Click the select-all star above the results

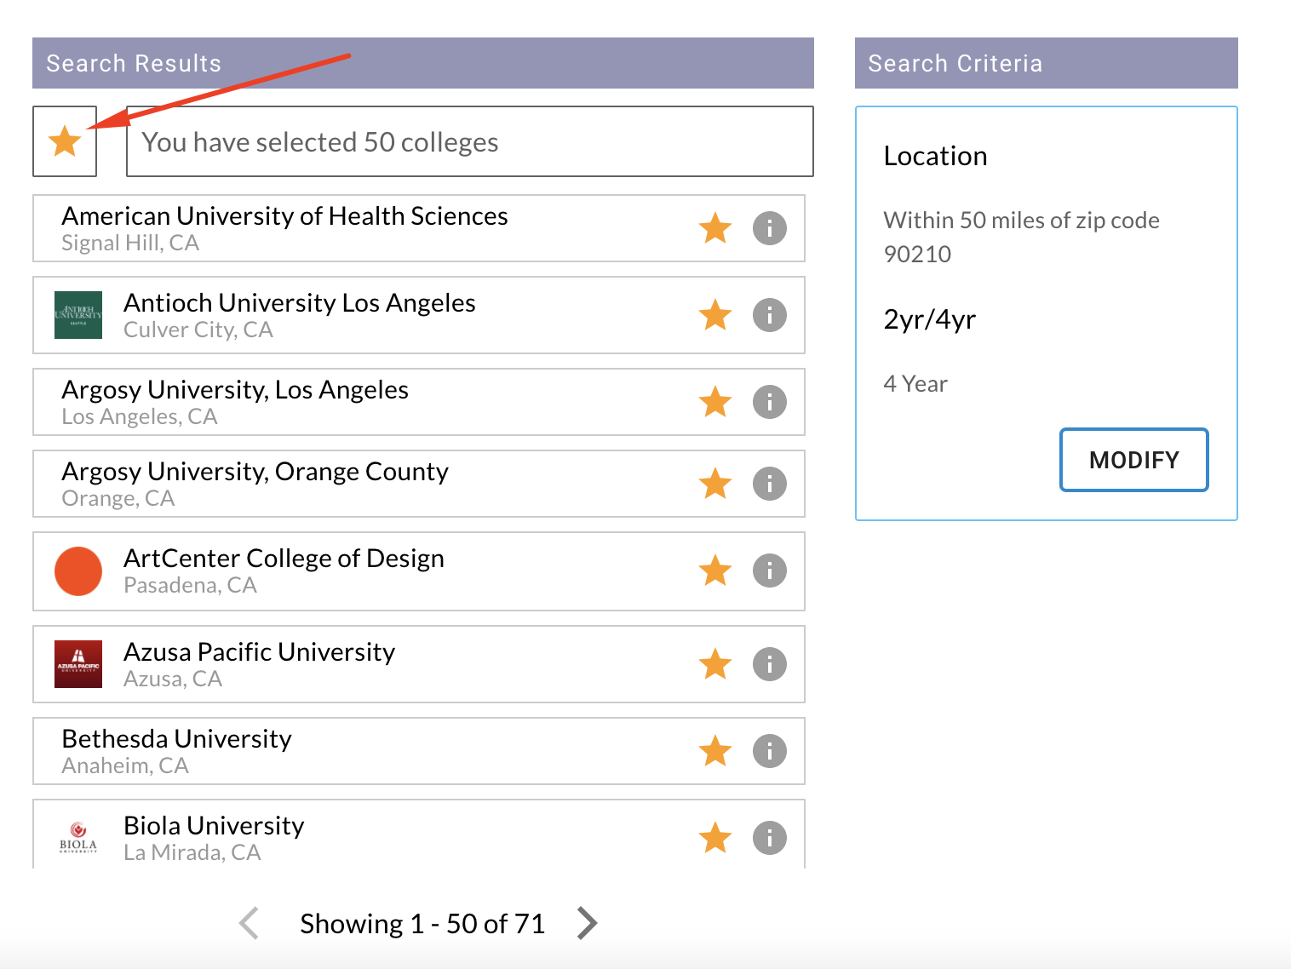(65, 141)
